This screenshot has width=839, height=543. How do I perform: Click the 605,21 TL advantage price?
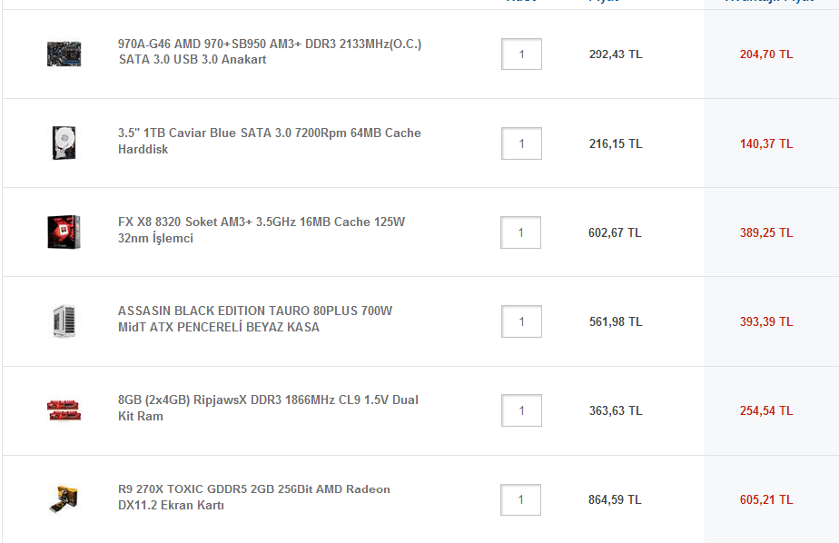766,499
